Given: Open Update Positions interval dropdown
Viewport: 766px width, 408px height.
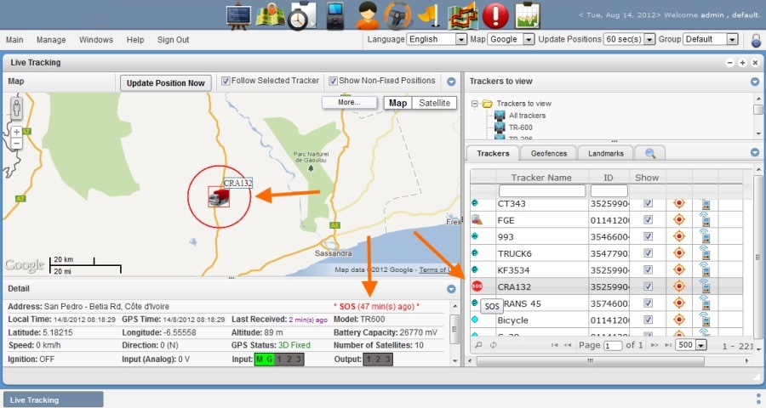Looking at the screenshot, I should click(629, 40).
